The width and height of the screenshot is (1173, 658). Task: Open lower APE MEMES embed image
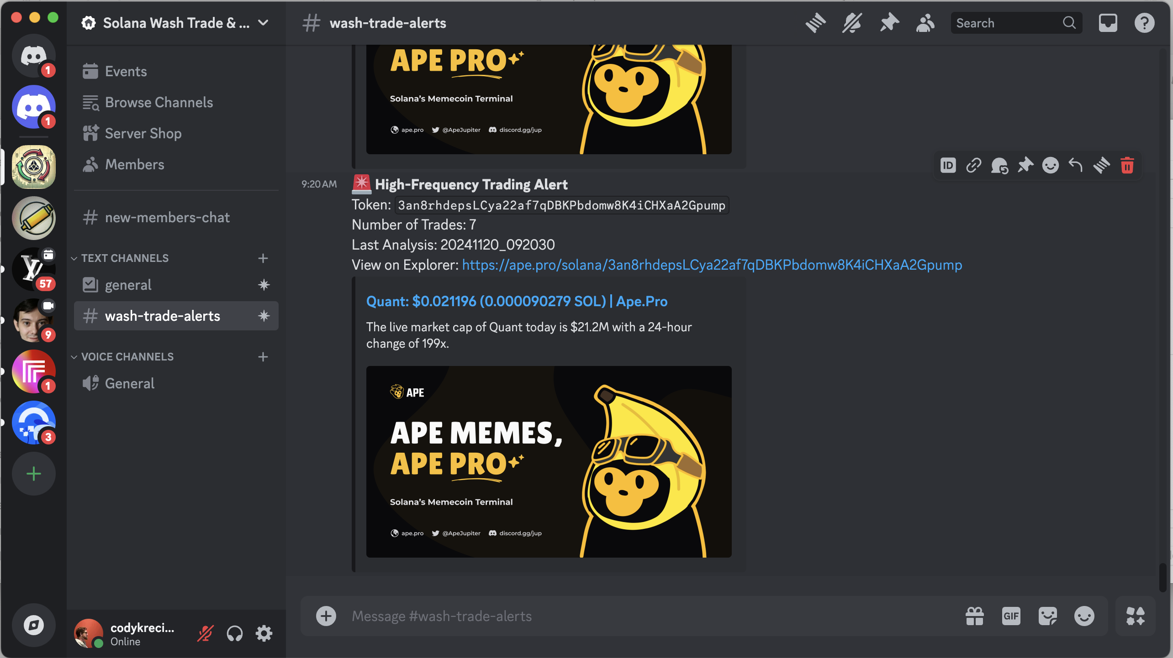pos(549,462)
